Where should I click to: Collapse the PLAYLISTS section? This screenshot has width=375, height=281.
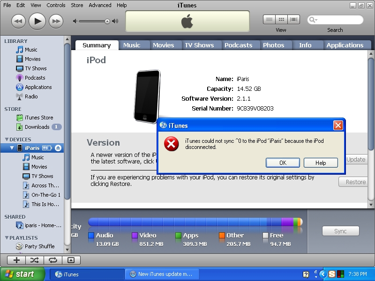pos(7,238)
